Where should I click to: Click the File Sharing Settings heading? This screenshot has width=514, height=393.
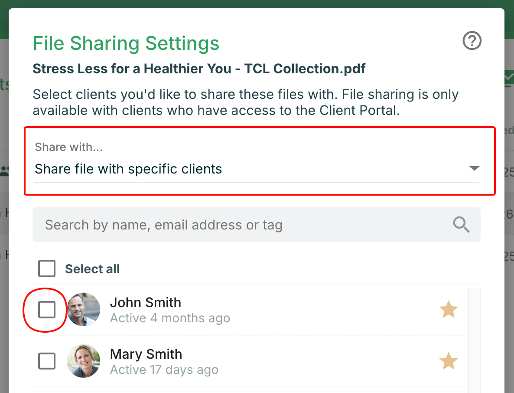pos(126,43)
